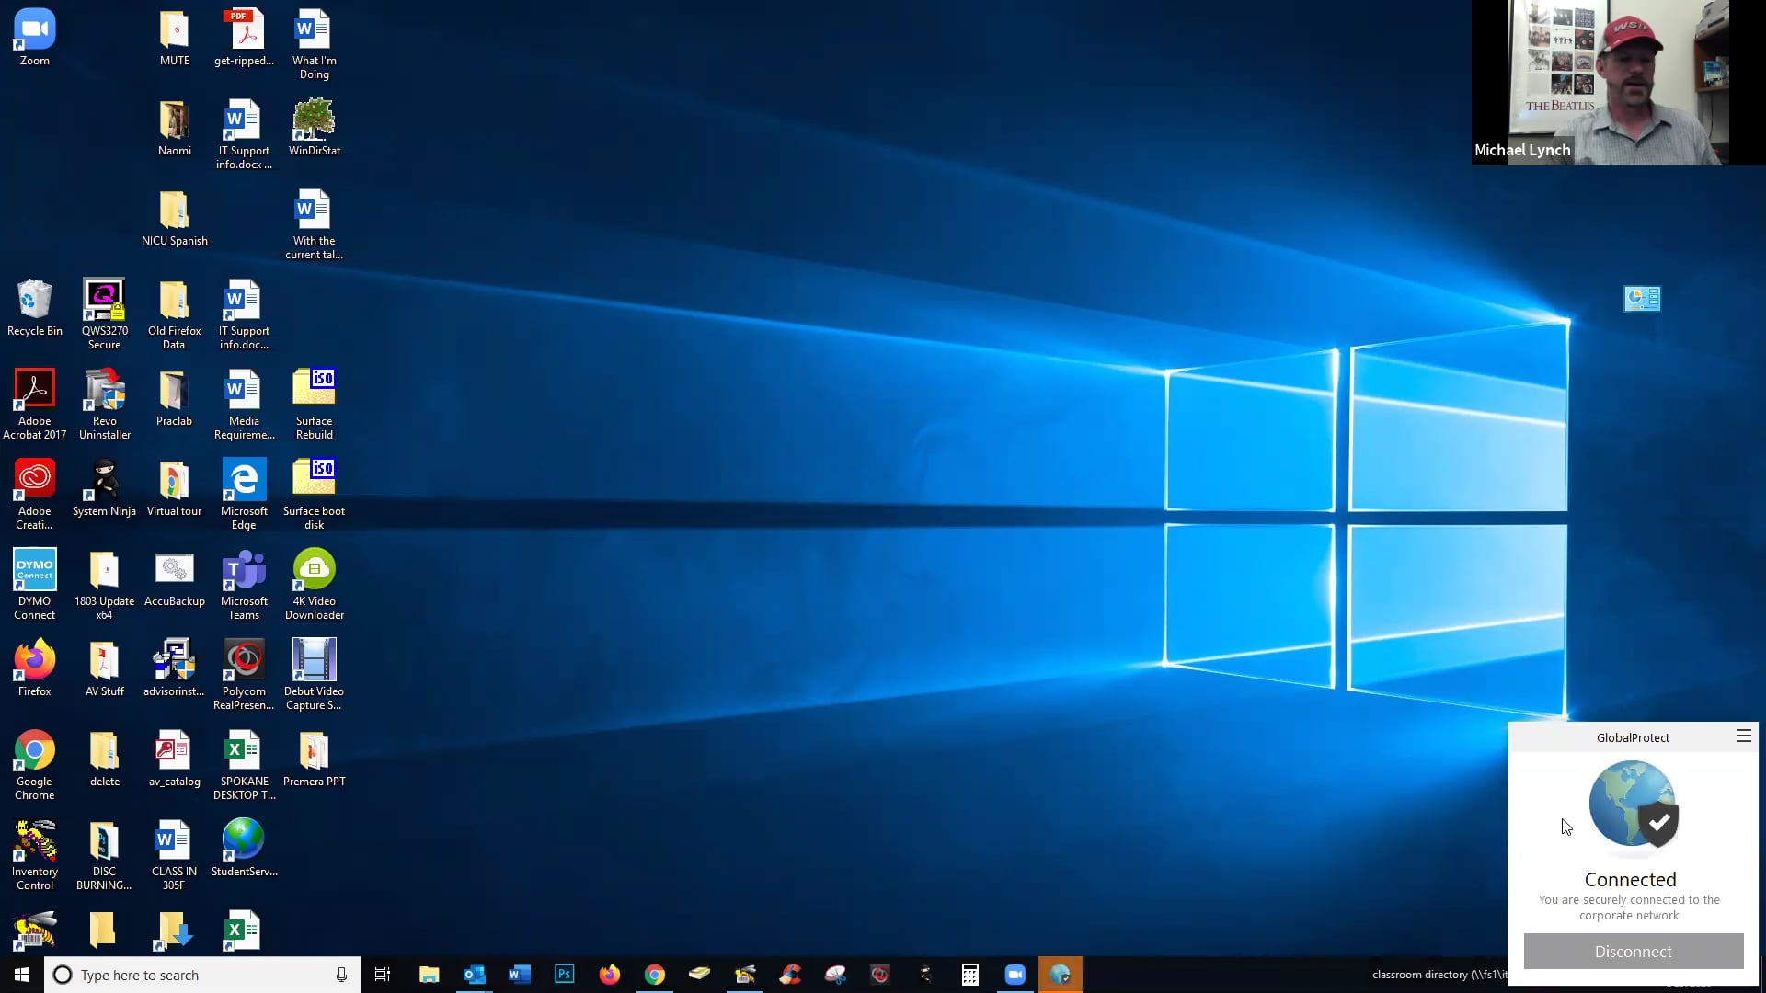Open the WinDirStat desktop icon
The image size is (1766, 993).
point(315,128)
